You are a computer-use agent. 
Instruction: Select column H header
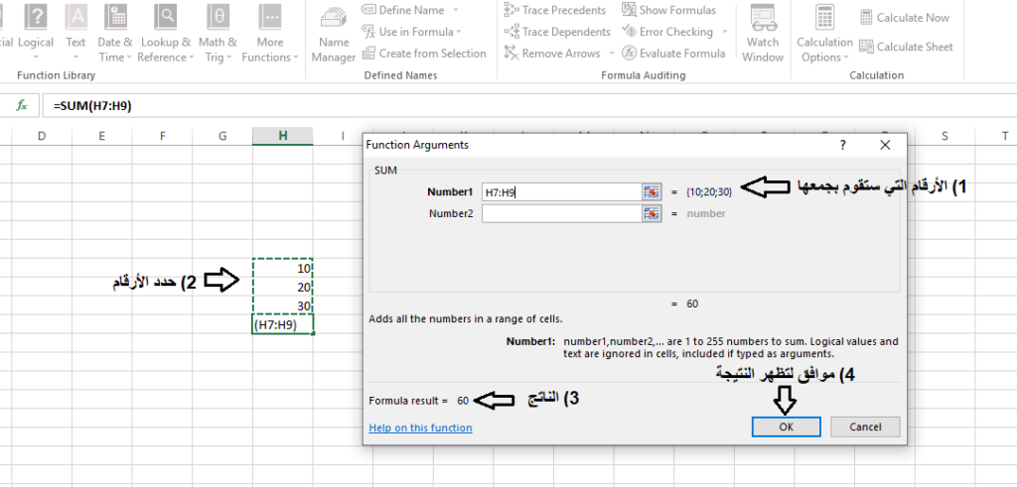(x=283, y=135)
